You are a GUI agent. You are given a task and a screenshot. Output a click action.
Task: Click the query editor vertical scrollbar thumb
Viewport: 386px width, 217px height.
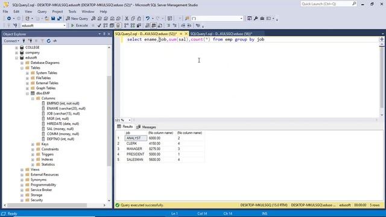pos(382,78)
